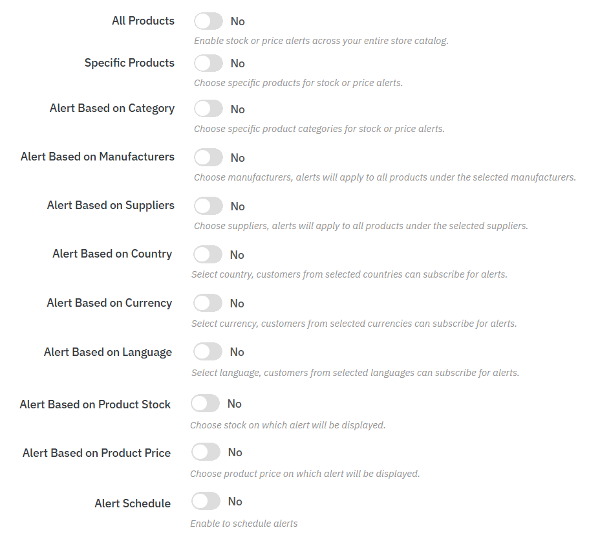Screen dimensions: 600x541
Task: Turn on the Alert Schedule toggle
Action: click(x=206, y=502)
